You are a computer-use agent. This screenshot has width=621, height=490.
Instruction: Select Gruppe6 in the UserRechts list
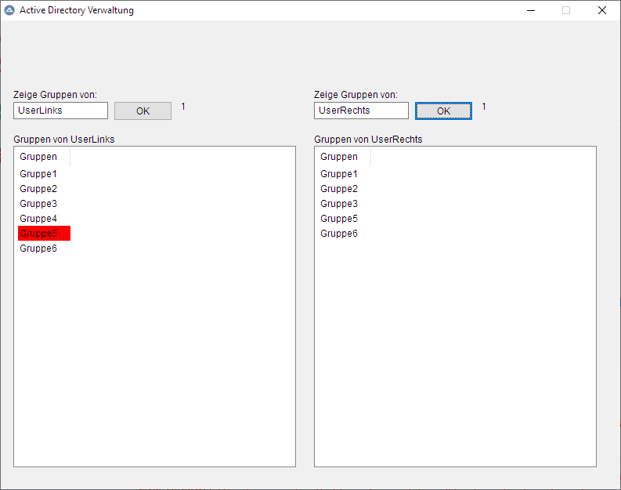pos(339,234)
